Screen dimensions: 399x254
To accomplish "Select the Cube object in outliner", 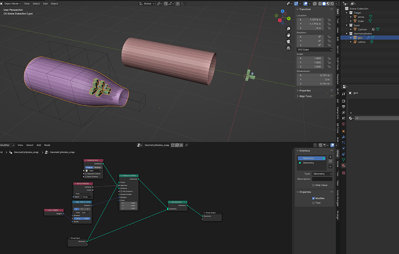I will point(361,21).
